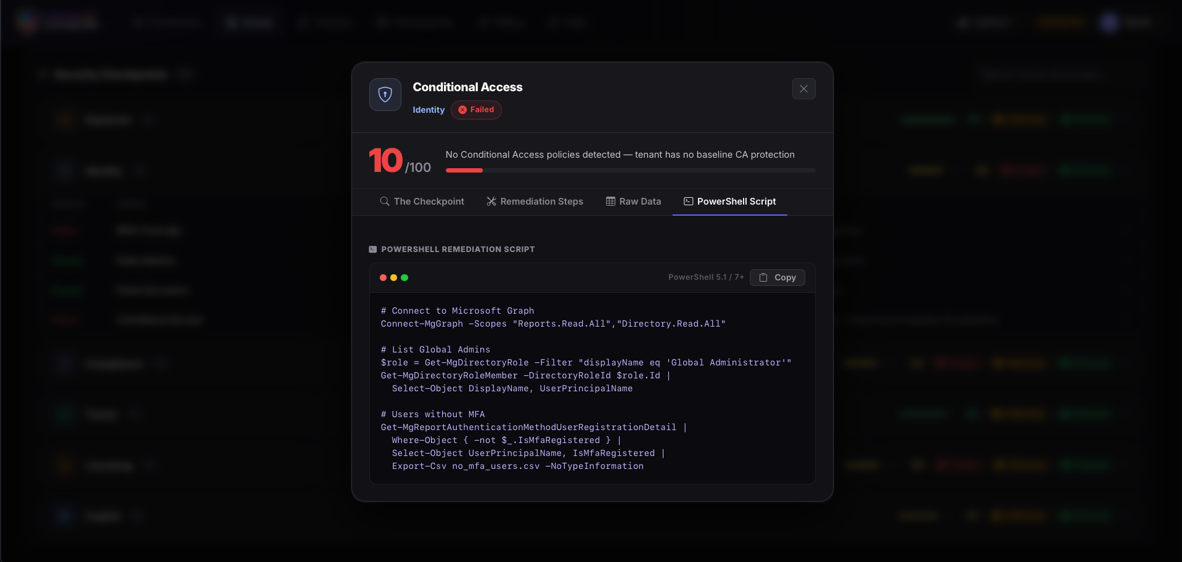Viewport: 1182px width, 562px height.
Task: Click the '$role = Get-MgDirectoryRole' code line
Action: click(x=586, y=363)
